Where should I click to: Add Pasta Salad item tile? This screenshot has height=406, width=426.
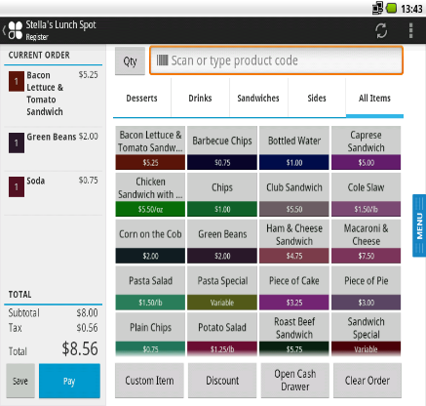point(150,288)
